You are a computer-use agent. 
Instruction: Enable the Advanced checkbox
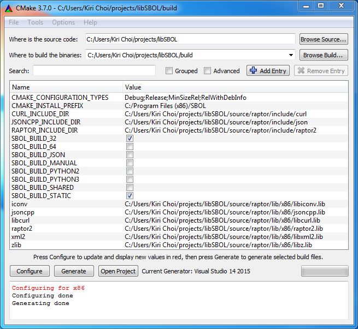tap(207, 70)
